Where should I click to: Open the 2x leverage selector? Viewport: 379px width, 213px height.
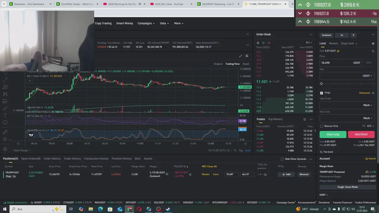pyautogui.click(x=342, y=35)
